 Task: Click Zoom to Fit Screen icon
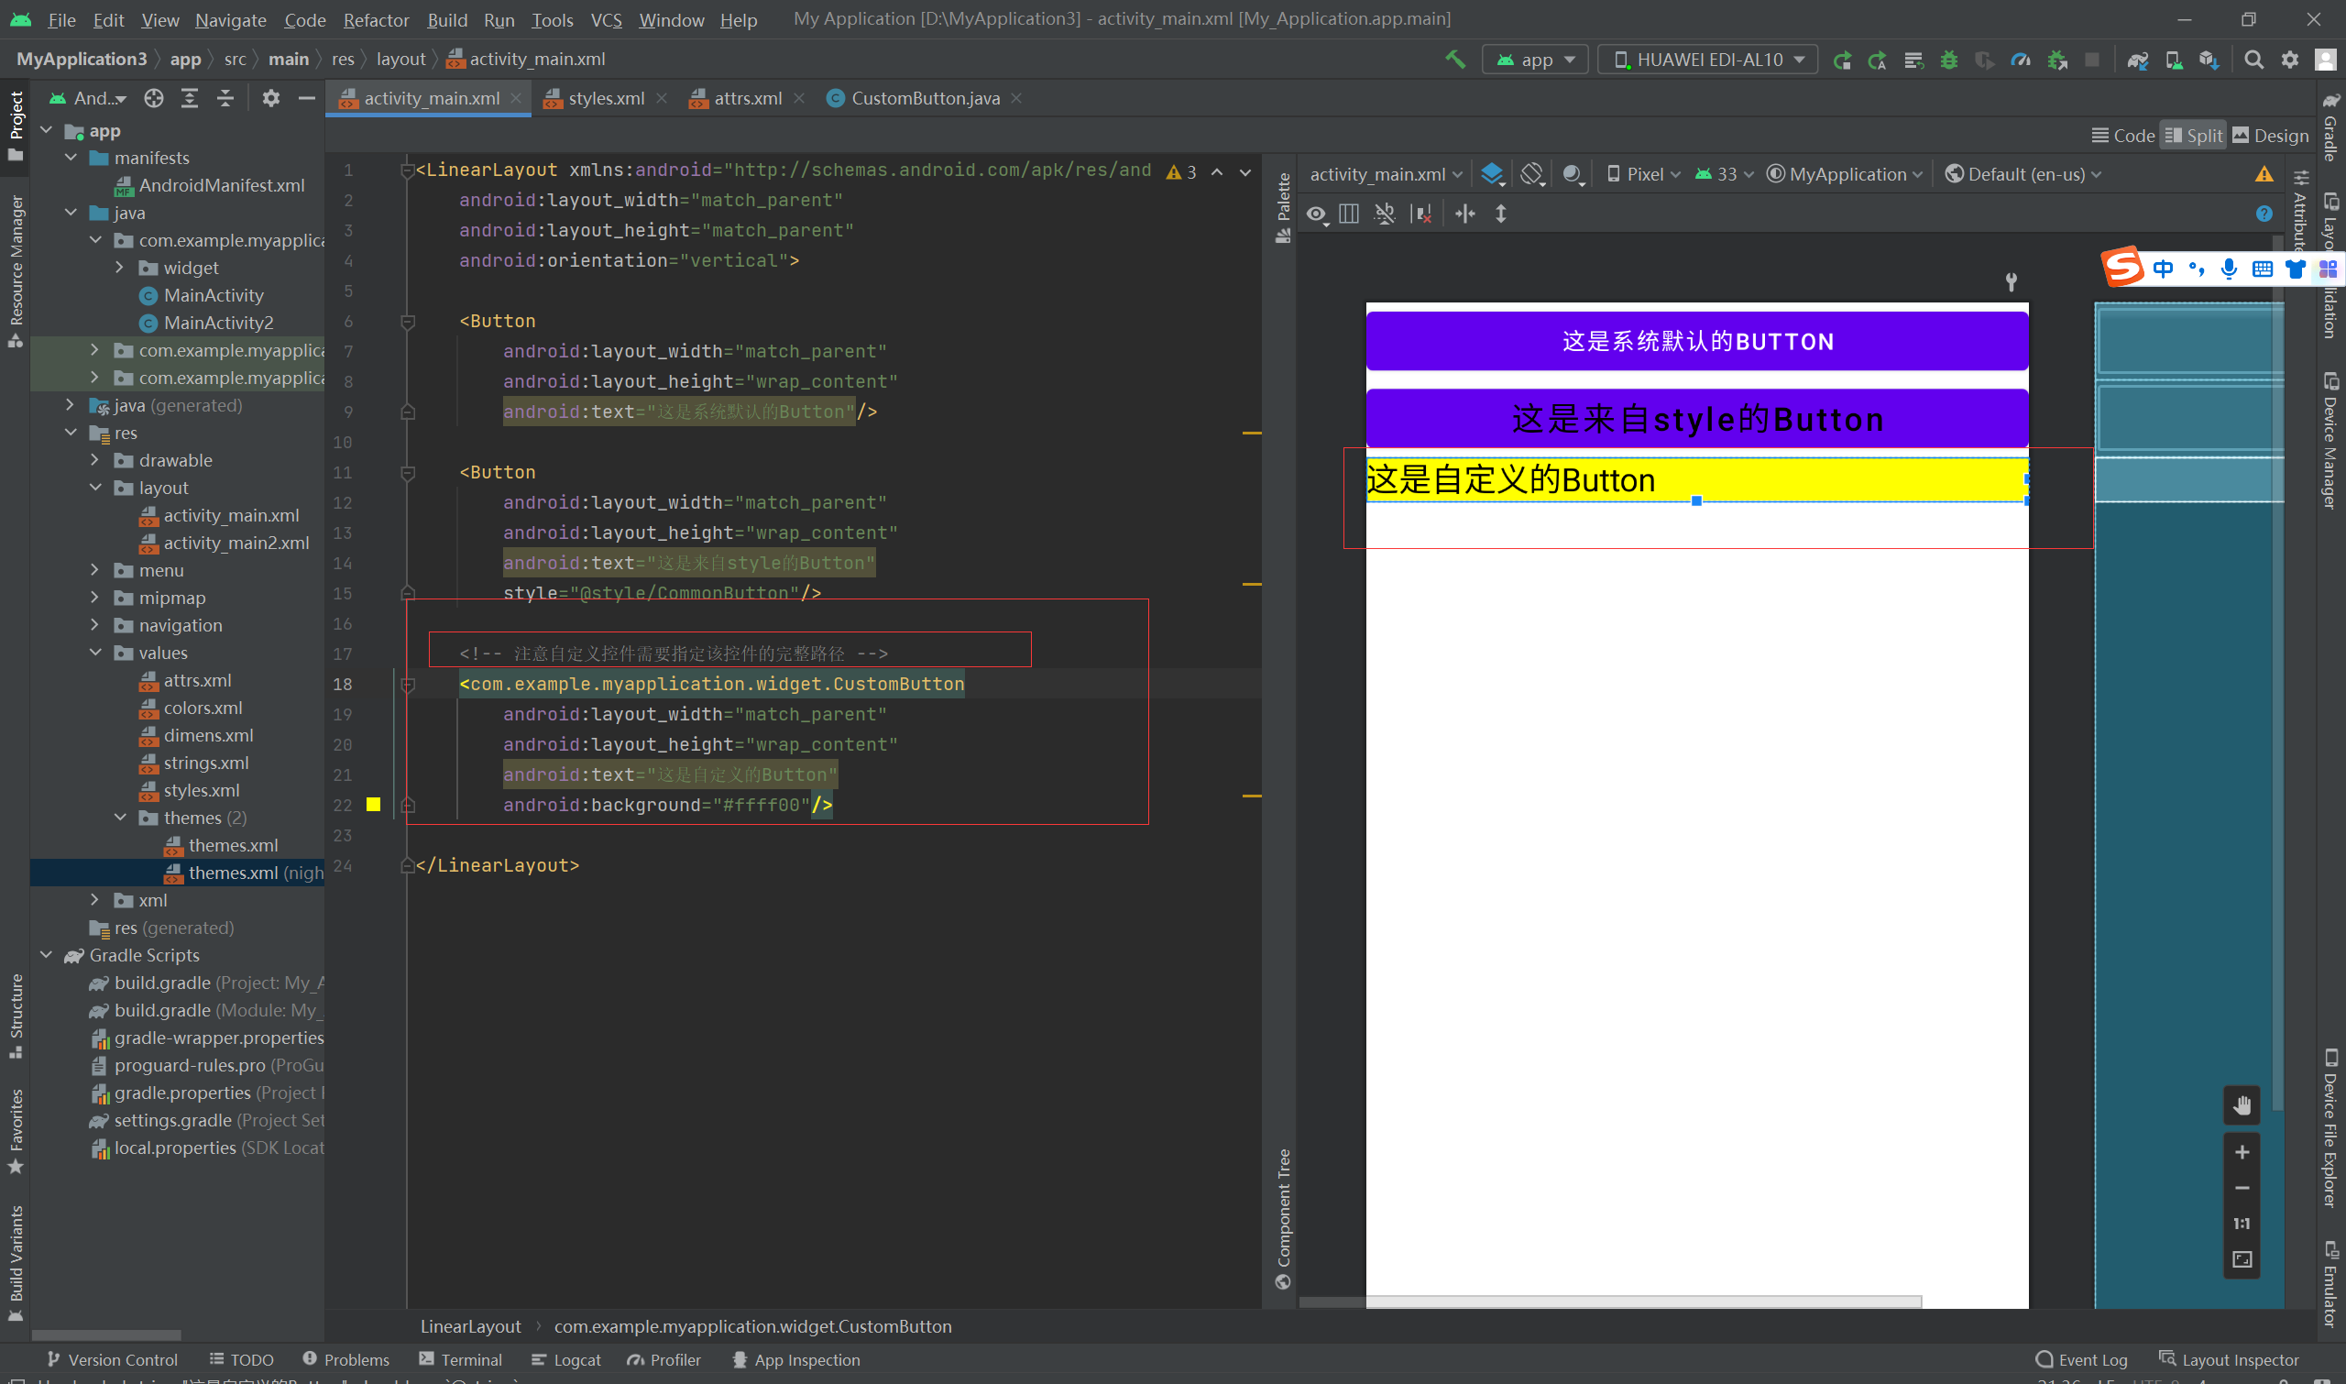click(x=2242, y=1260)
